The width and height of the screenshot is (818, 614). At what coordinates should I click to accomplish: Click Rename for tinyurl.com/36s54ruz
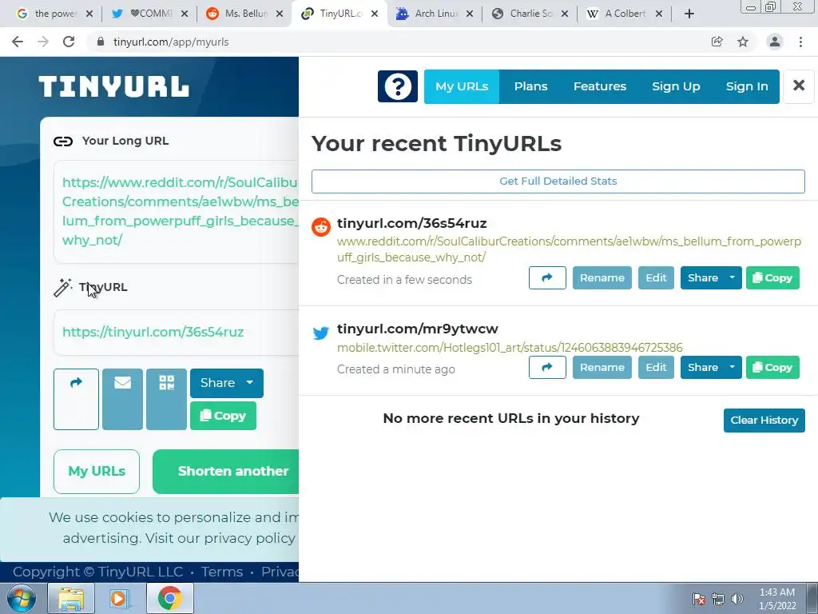coord(602,277)
